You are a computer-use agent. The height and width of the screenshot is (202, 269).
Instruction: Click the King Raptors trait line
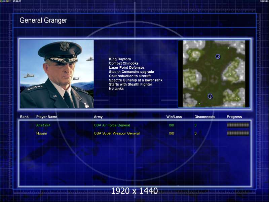(120, 59)
